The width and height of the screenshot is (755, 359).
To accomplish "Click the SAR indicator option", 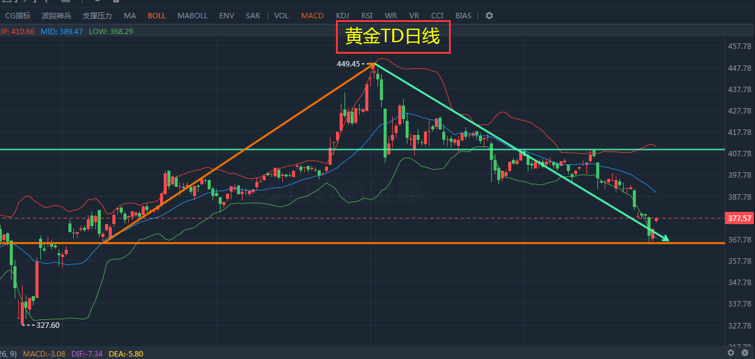I will (x=253, y=15).
